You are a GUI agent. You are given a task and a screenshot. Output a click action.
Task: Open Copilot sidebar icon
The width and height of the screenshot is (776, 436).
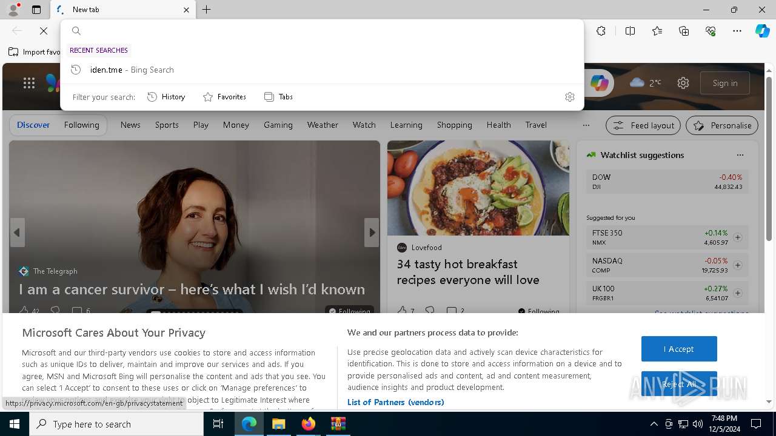click(762, 31)
